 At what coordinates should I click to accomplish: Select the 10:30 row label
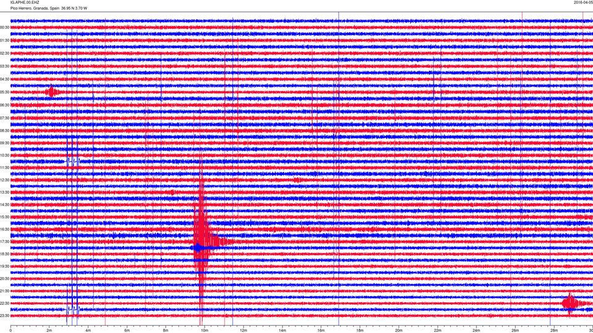click(4, 155)
